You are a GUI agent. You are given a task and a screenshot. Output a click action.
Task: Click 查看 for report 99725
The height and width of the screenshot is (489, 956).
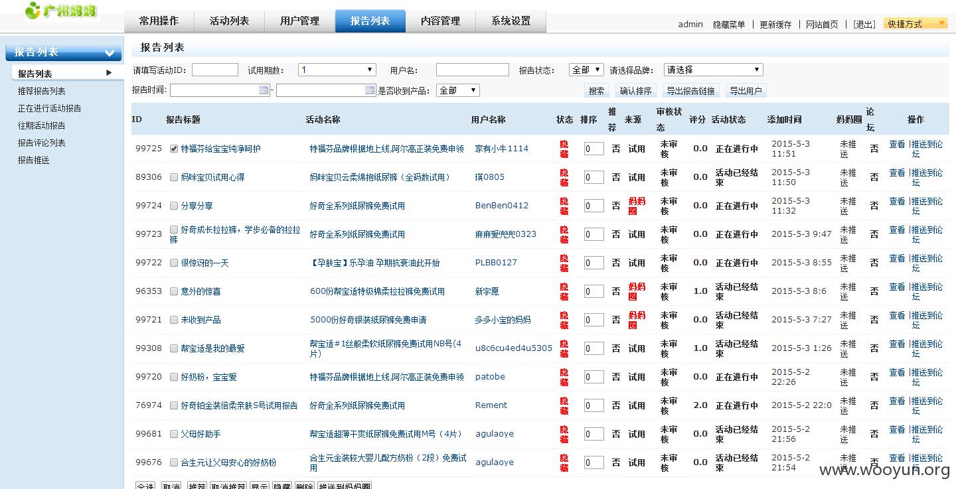coord(897,144)
